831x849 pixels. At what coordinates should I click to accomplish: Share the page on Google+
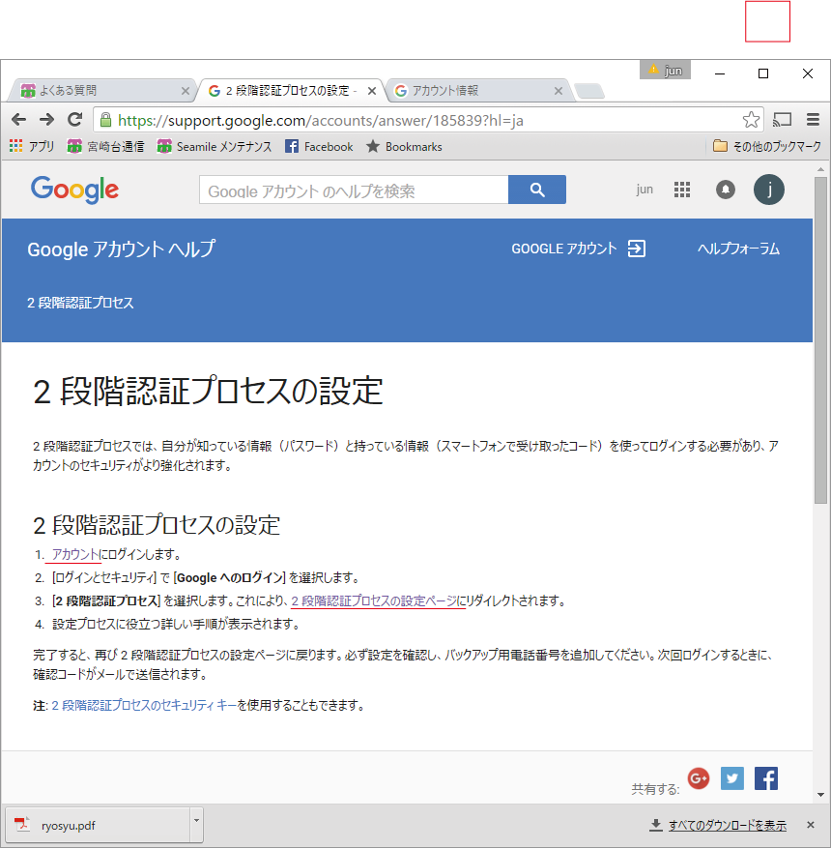click(x=699, y=778)
